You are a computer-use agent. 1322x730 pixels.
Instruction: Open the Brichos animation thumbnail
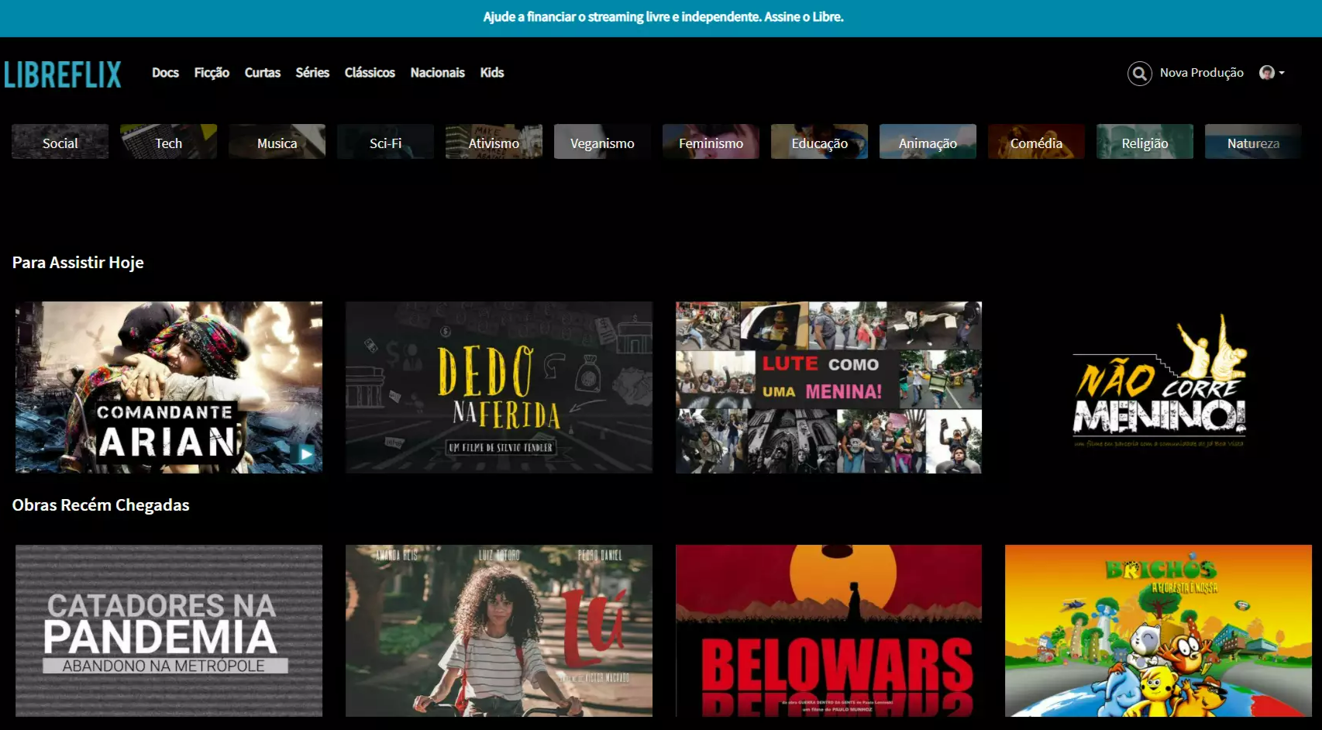point(1158,631)
